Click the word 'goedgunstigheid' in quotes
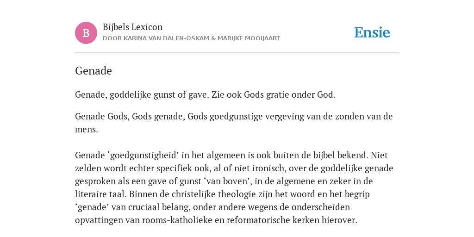The image size is (474, 237). tap(143, 156)
